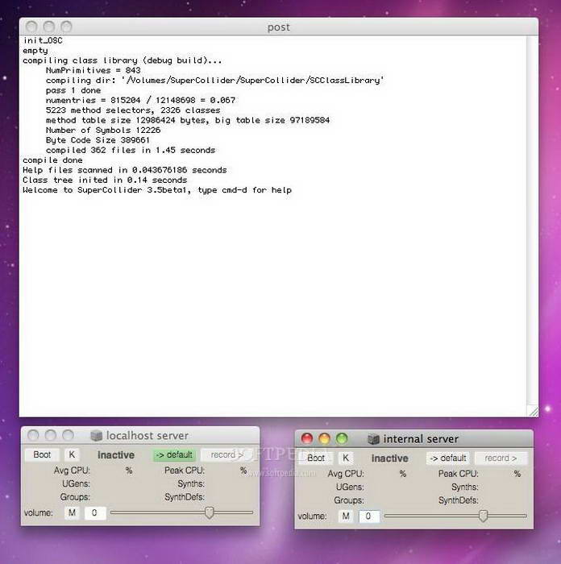The image size is (561, 564).
Task: Minimize the post window
Action: coord(49,27)
